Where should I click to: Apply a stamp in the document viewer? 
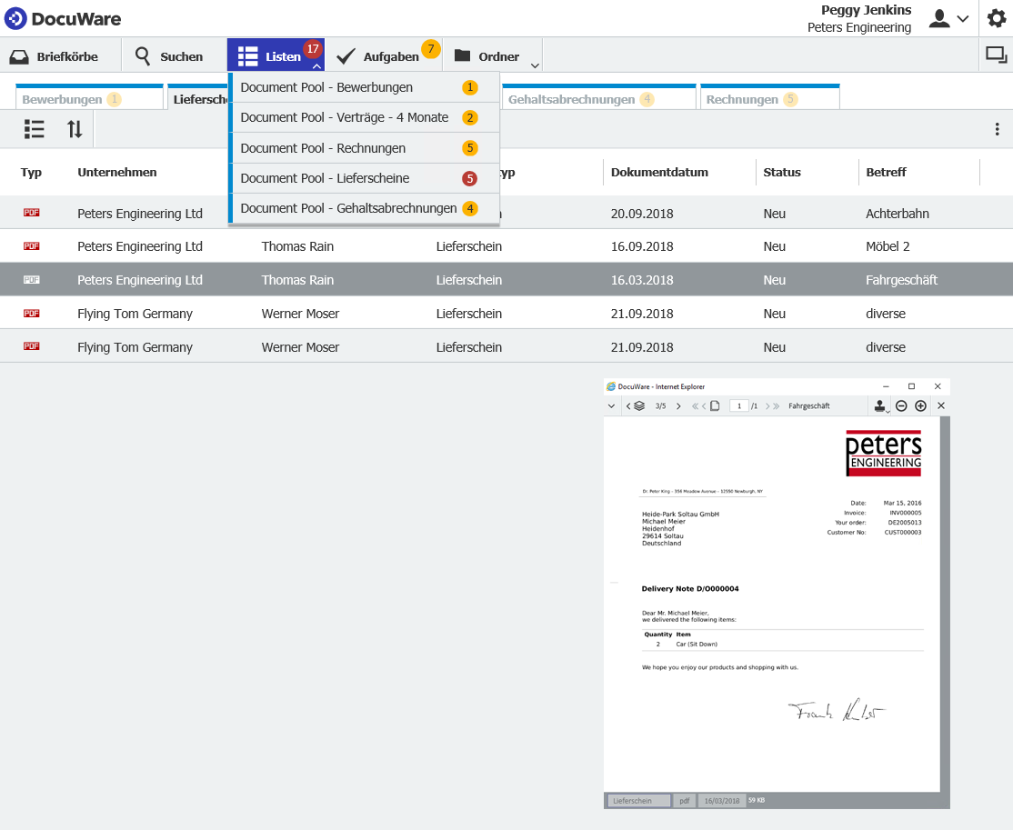point(878,405)
